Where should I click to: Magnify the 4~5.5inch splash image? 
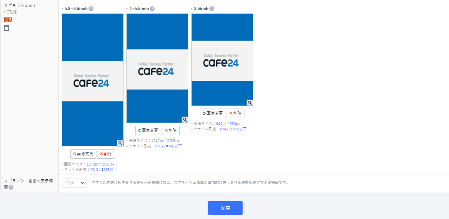click(x=185, y=120)
